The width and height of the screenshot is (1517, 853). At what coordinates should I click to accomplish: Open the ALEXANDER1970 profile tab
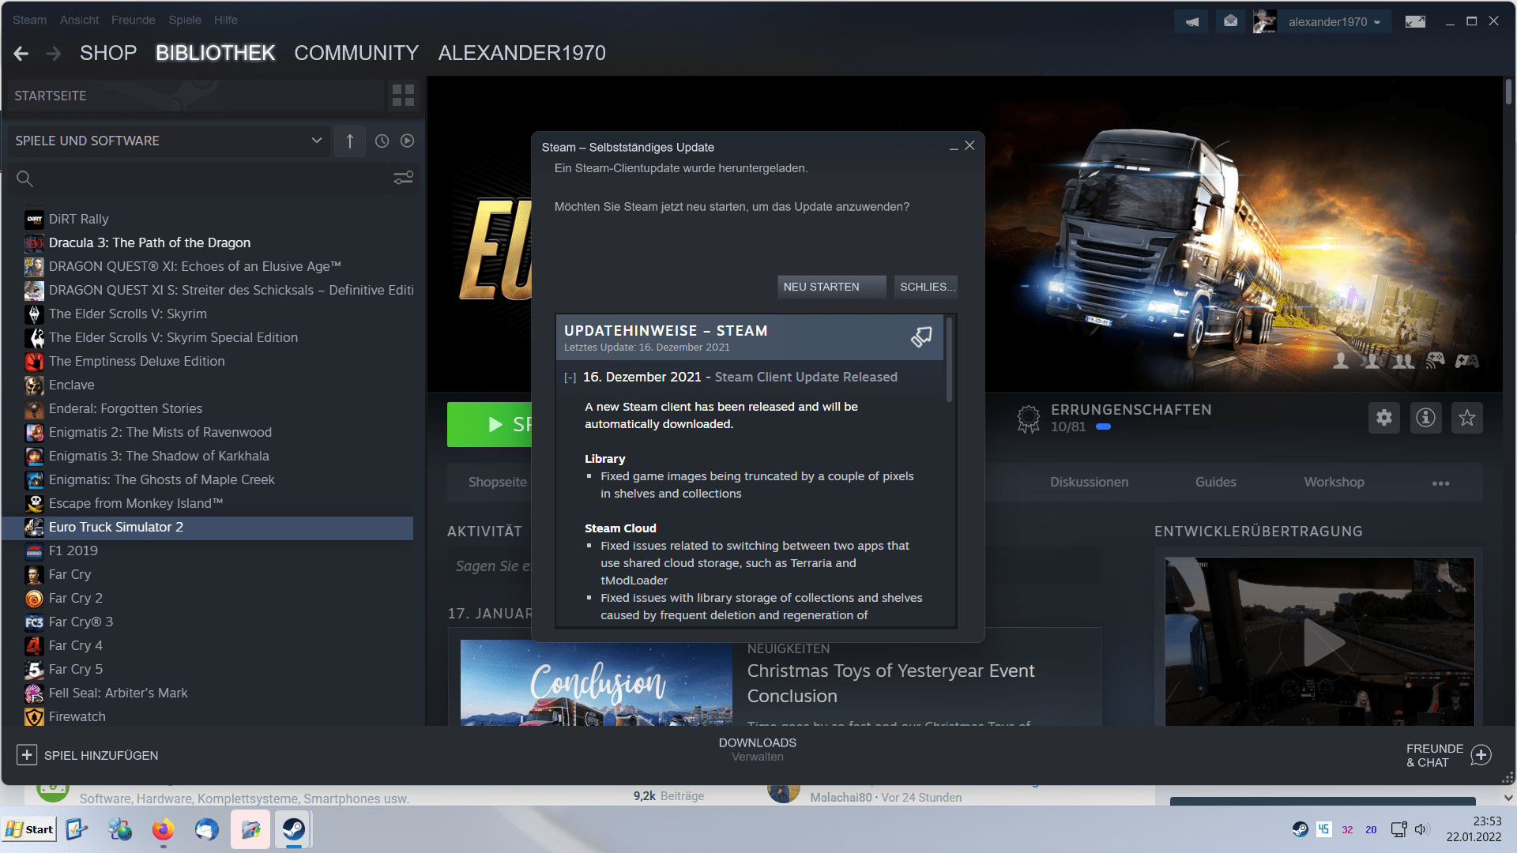coord(522,53)
